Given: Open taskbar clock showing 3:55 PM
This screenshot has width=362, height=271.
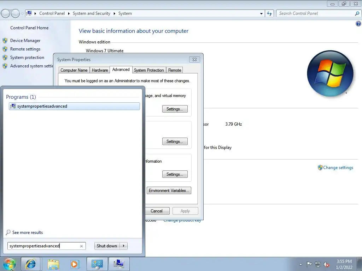Looking at the screenshot, I should [x=344, y=264].
